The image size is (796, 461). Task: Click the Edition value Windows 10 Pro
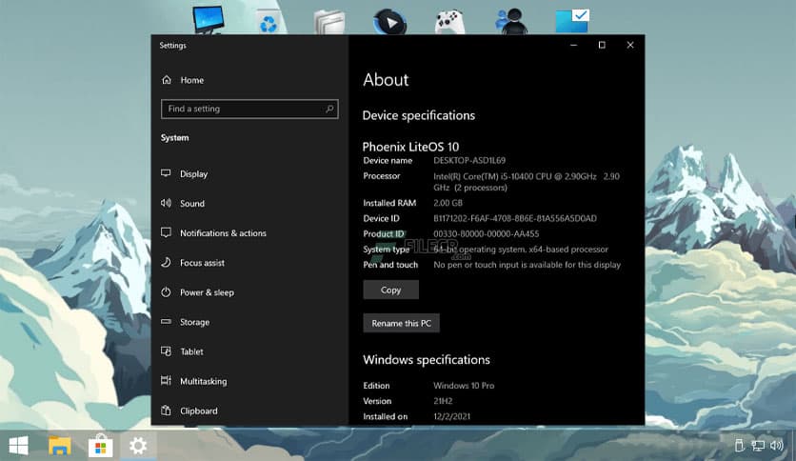(x=464, y=386)
